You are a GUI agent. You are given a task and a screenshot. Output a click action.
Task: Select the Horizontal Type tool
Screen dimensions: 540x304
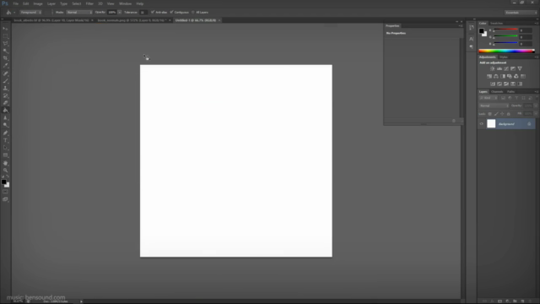click(6, 140)
